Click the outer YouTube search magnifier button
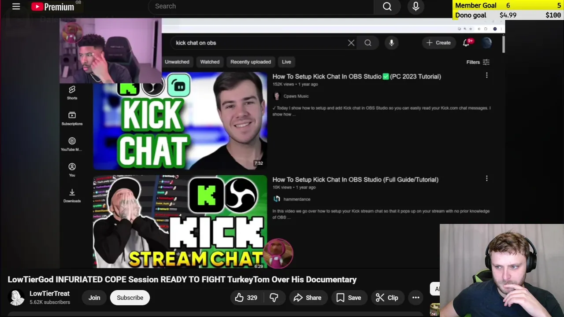This screenshot has height=317, width=564. [387, 6]
